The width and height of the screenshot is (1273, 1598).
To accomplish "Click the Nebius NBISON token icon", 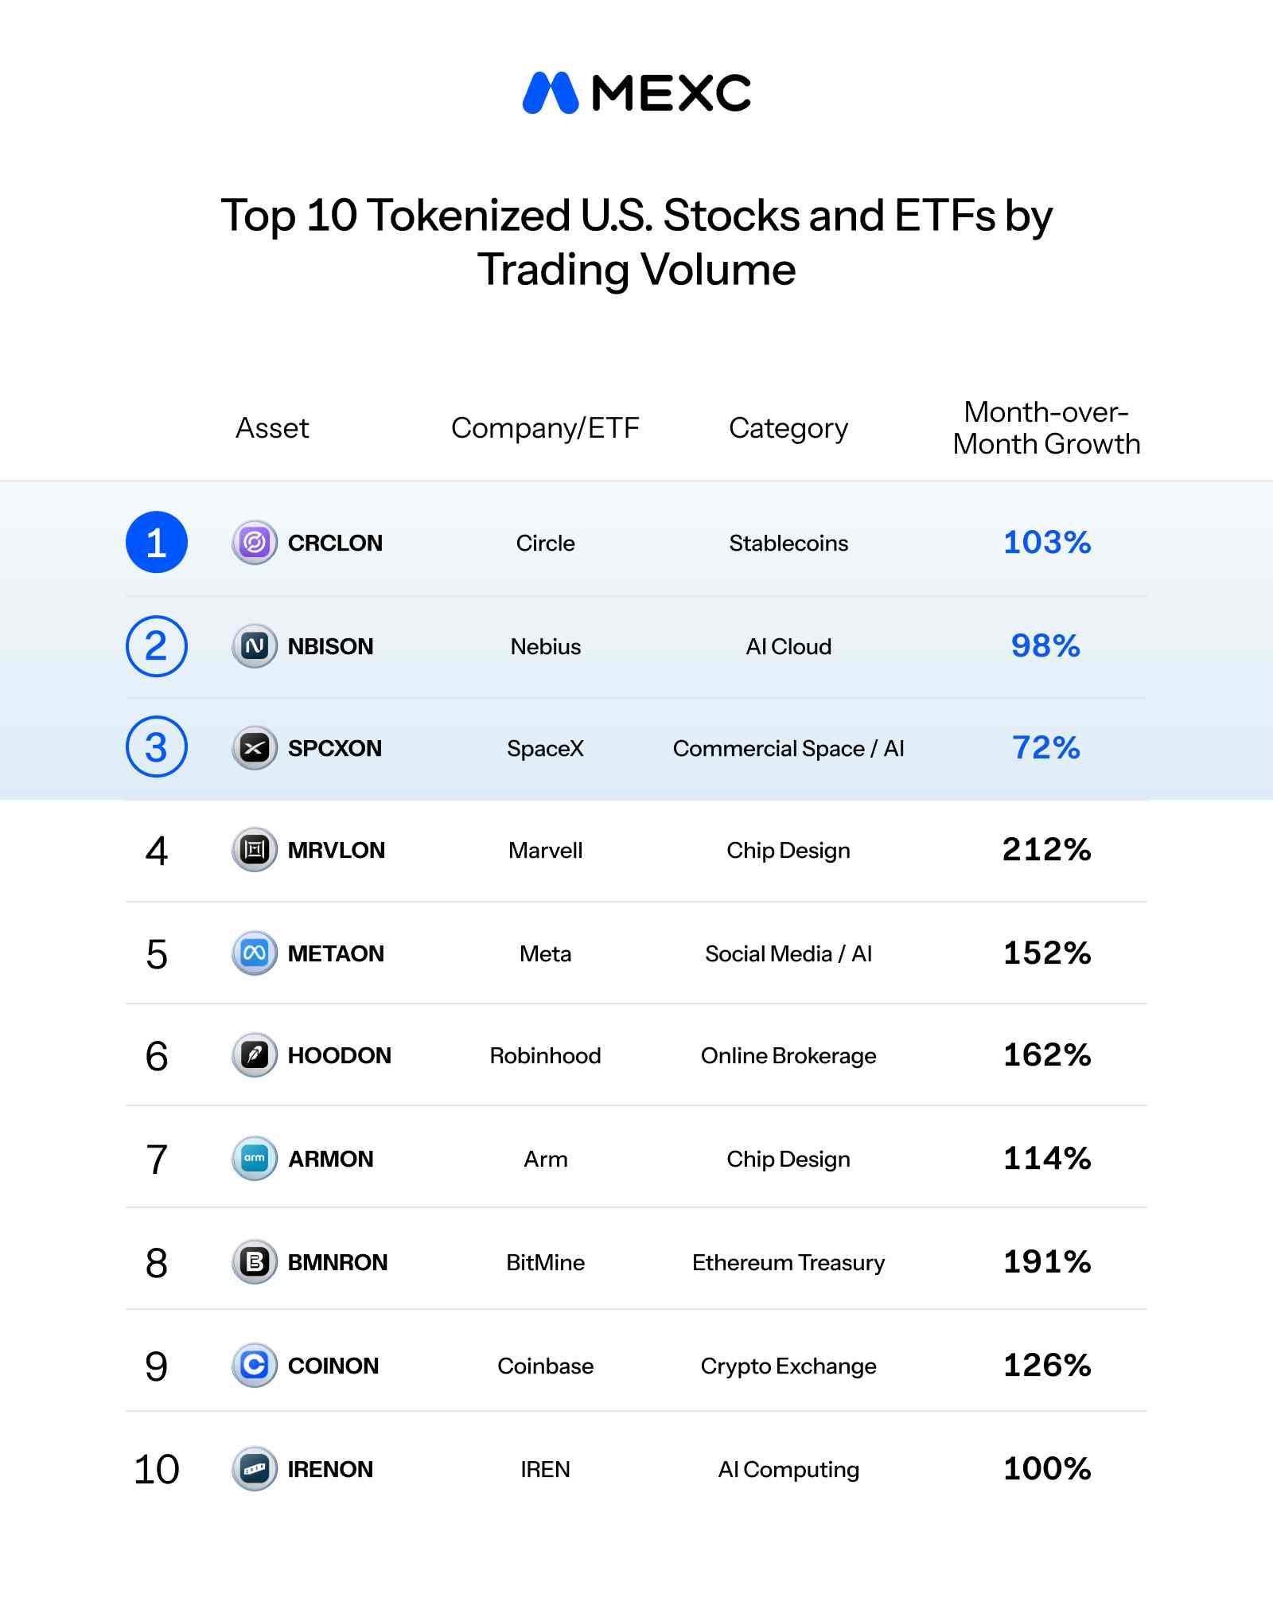I will click(255, 646).
